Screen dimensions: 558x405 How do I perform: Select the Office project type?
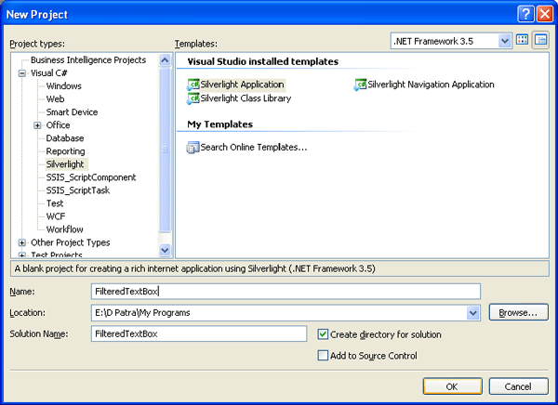[x=58, y=125]
